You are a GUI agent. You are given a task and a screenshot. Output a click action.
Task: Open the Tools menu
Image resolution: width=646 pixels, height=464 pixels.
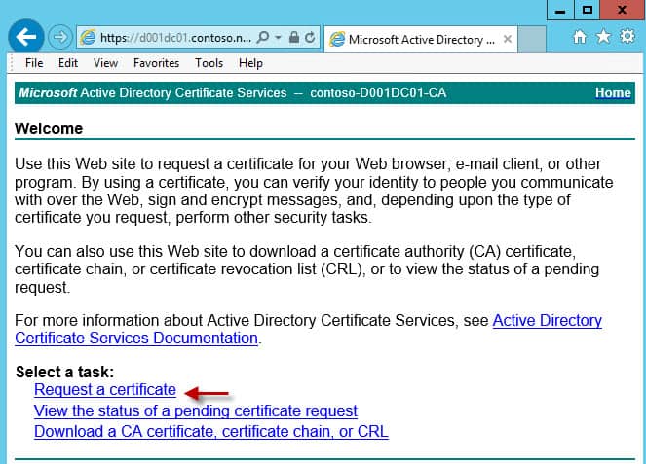(x=209, y=63)
